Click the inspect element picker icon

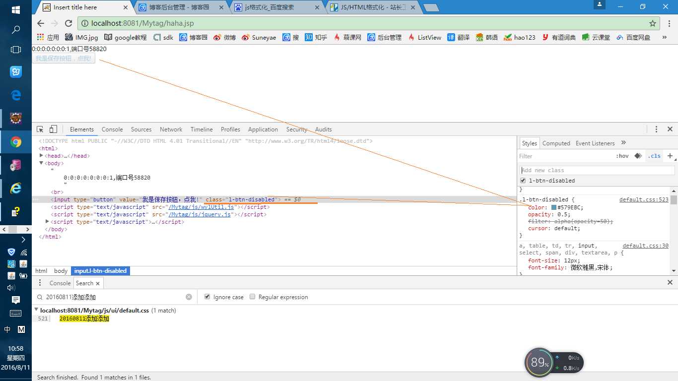tap(40, 129)
